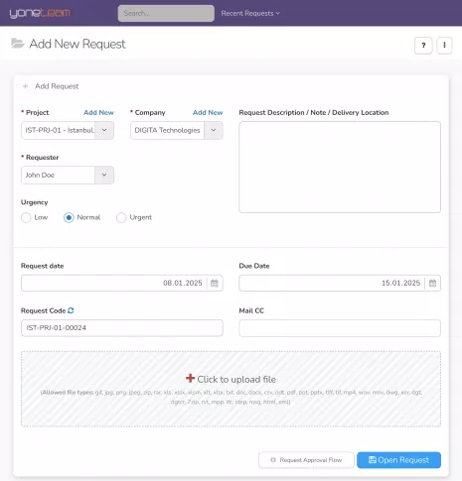The width and height of the screenshot is (462, 481).
Task: Select the Low urgency radio button
Action: click(x=26, y=217)
